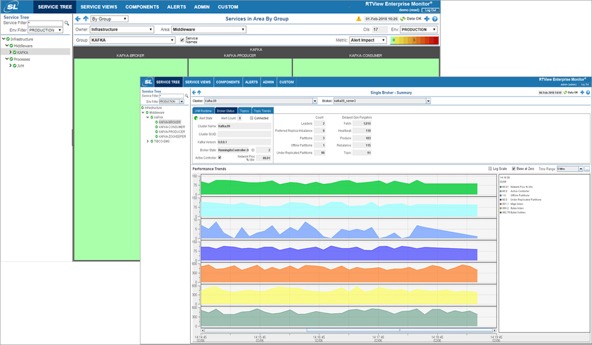Click Log Out in the back window
Viewport: 592px width, 345px height.
[x=430, y=10]
